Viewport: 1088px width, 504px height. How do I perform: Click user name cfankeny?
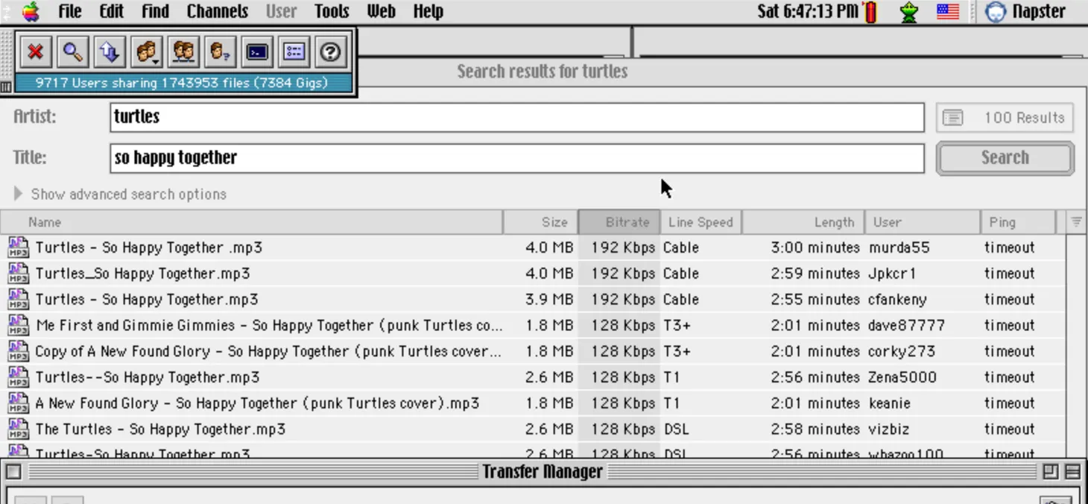tap(897, 300)
